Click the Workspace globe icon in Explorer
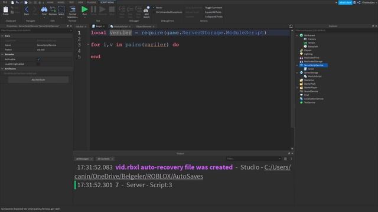378x212 pixels. [301, 35]
